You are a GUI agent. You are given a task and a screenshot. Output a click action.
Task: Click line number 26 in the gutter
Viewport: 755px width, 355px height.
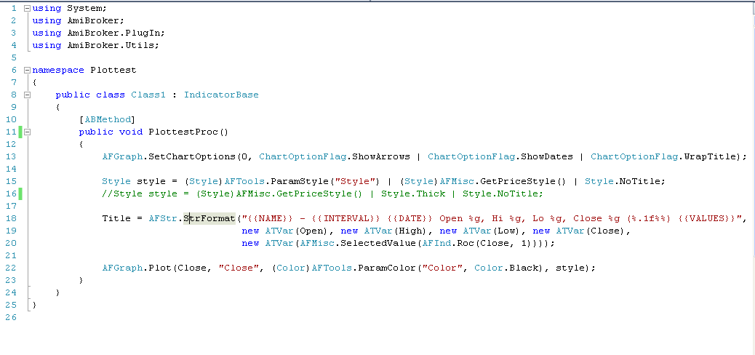(11, 317)
